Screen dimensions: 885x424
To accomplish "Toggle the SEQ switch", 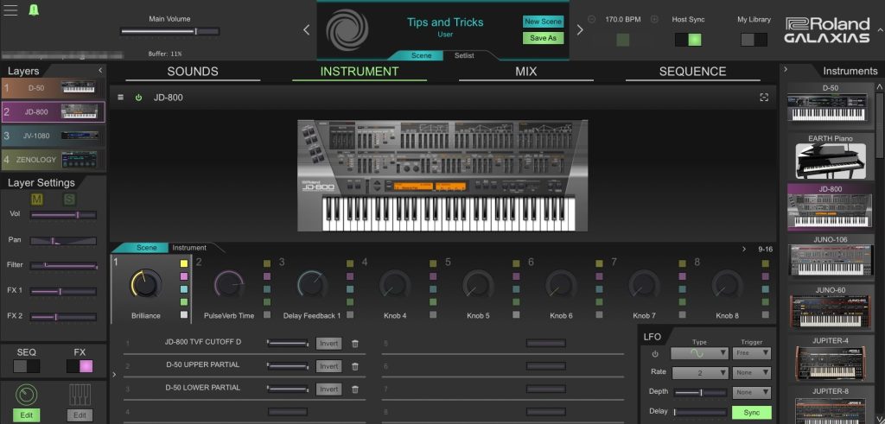I will (x=27, y=366).
